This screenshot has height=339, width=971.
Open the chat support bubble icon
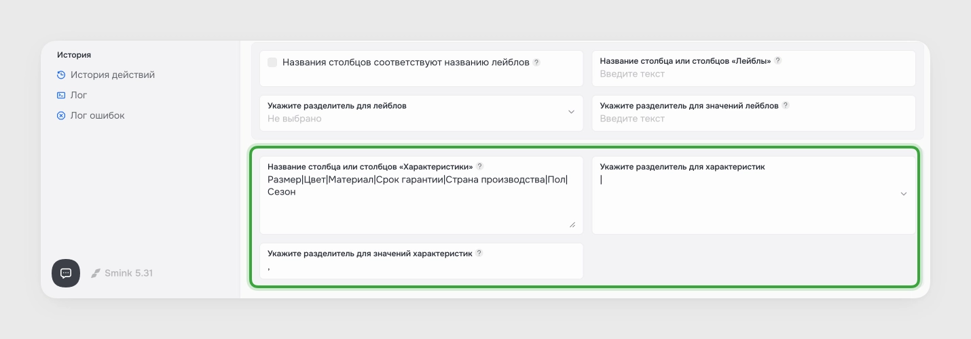coord(66,273)
